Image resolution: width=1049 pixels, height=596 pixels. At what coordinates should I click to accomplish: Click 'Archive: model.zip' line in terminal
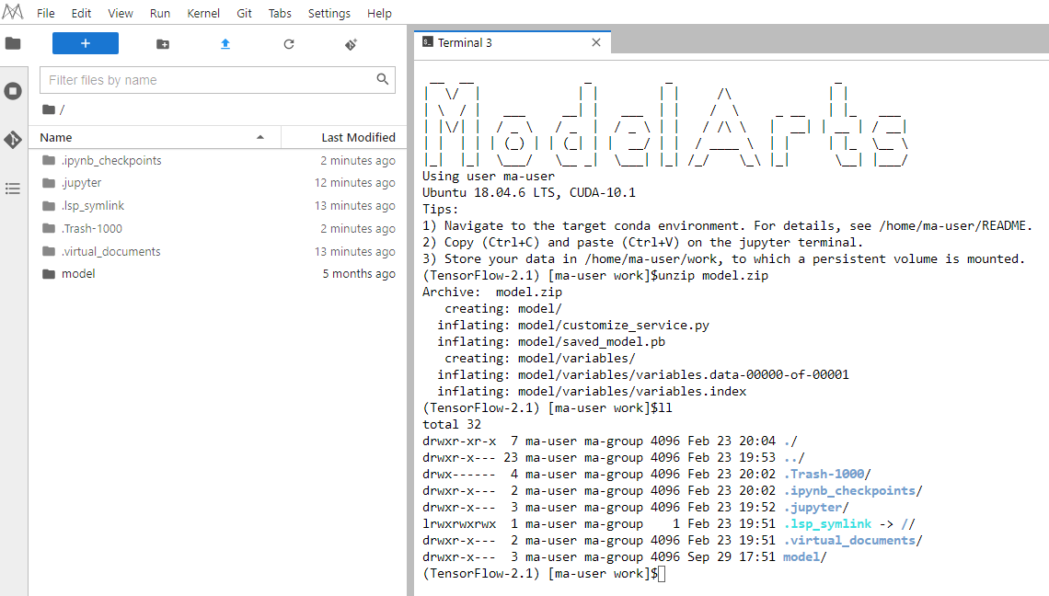click(492, 292)
